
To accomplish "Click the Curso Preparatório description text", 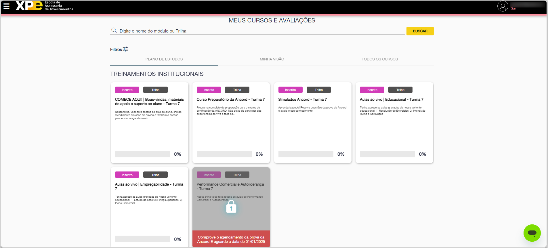I will (229, 111).
